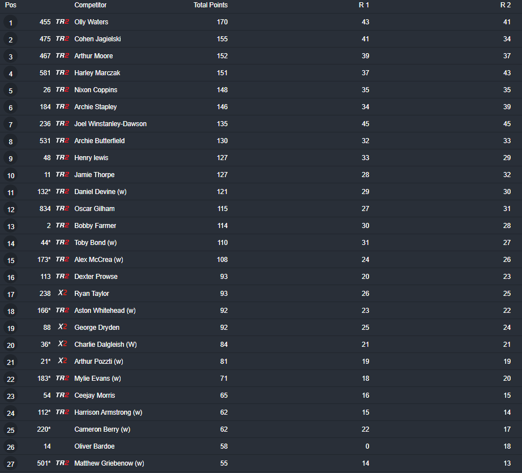This screenshot has height=473, width=522.
Task: Sort by the Total Points column header
Action: (211, 5)
